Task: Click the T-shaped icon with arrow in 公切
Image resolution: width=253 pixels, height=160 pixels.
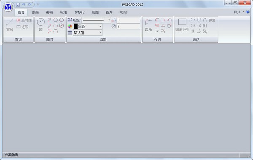Action: [x=157, y=31]
